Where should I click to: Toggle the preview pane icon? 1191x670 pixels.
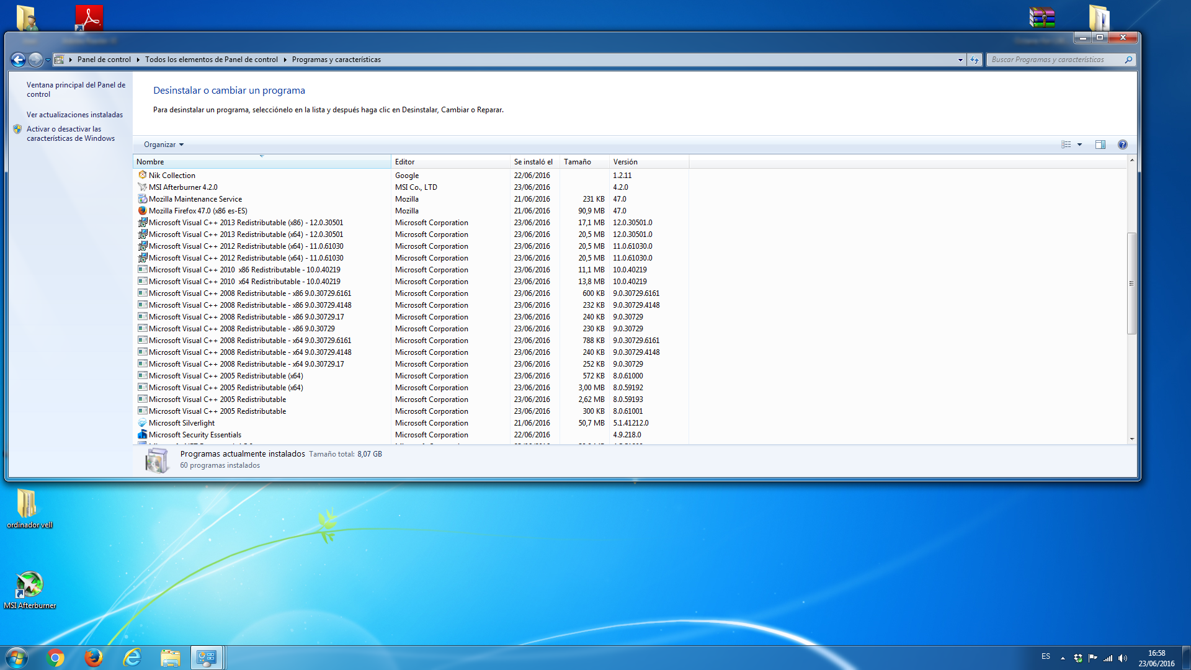(x=1100, y=145)
